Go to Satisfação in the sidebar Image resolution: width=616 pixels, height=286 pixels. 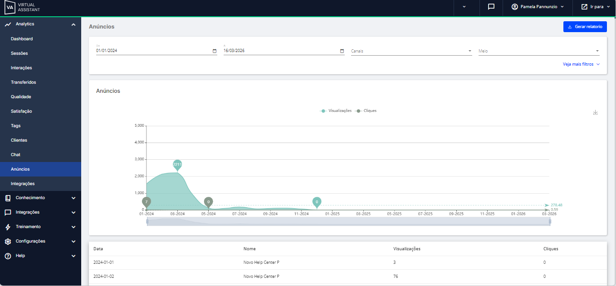pos(21,111)
